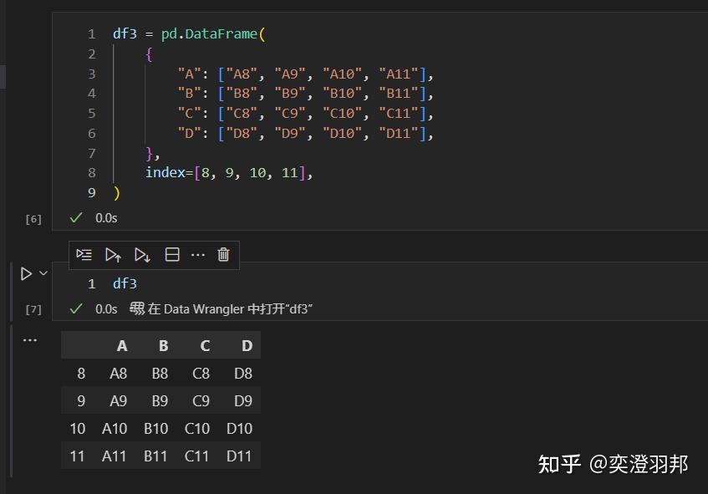Split the cell with the Split Cell icon
Image resolution: width=708 pixels, height=494 pixels.
[x=171, y=255]
